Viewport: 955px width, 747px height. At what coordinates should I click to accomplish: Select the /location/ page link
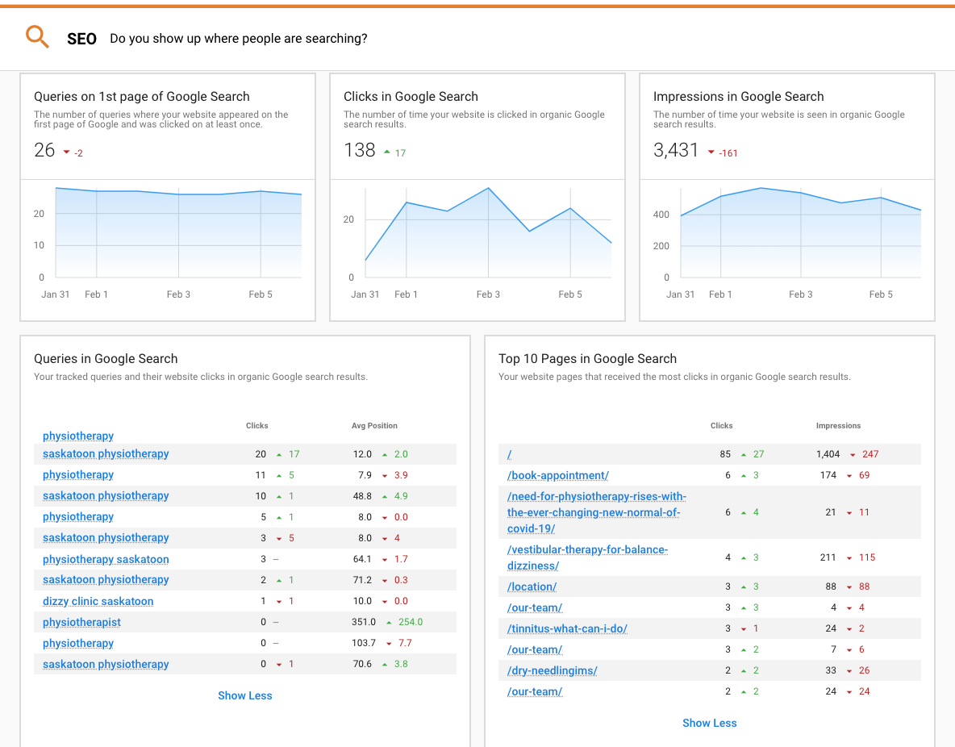point(532,586)
